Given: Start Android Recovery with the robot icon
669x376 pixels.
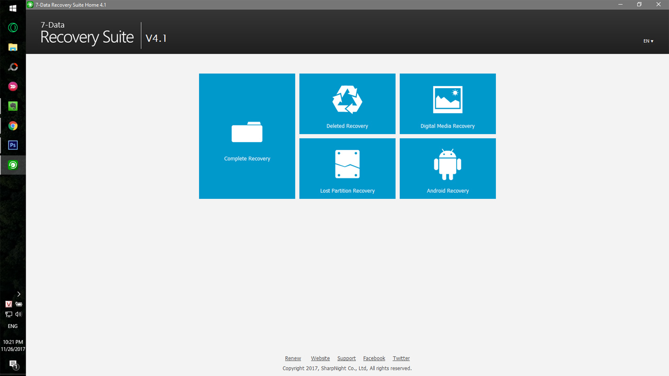Looking at the screenshot, I should [x=447, y=169].
